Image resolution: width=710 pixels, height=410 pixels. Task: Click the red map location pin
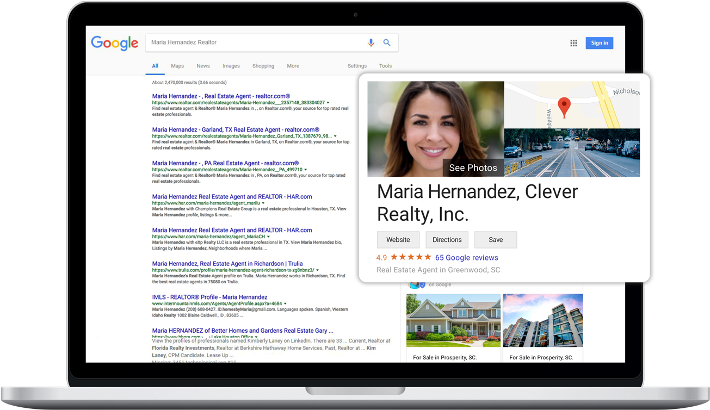(x=564, y=108)
